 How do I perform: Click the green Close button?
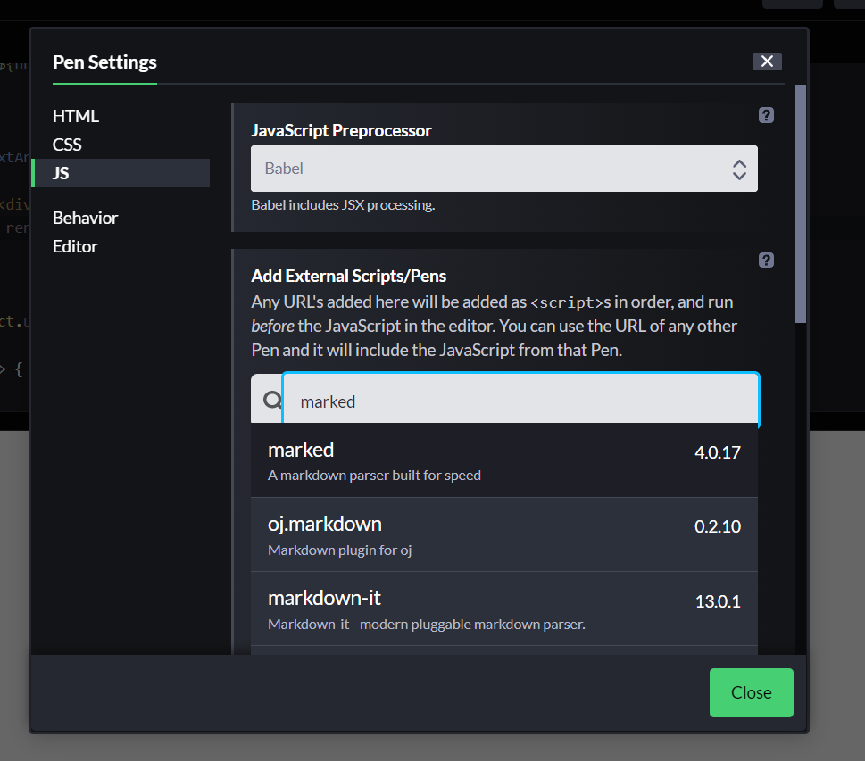point(751,692)
